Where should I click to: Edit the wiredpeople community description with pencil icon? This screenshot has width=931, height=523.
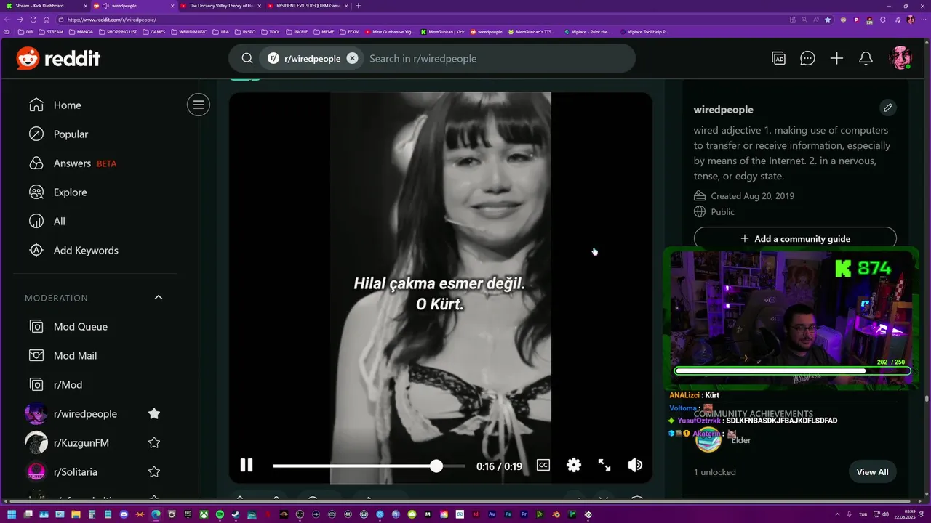(887, 108)
